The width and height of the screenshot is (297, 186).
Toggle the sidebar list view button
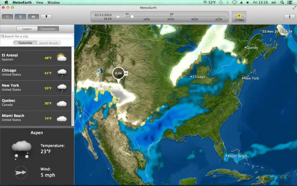(7, 17)
